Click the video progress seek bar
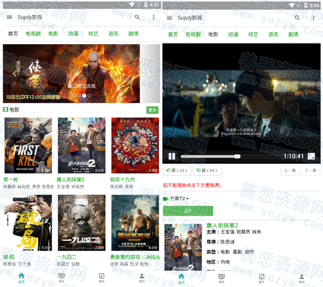The width and height of the screenshot is (323, 287). point(228,157)
